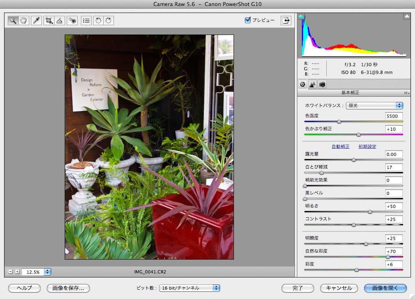
Task: Select the Zoom tool
Action: (13, 21)
